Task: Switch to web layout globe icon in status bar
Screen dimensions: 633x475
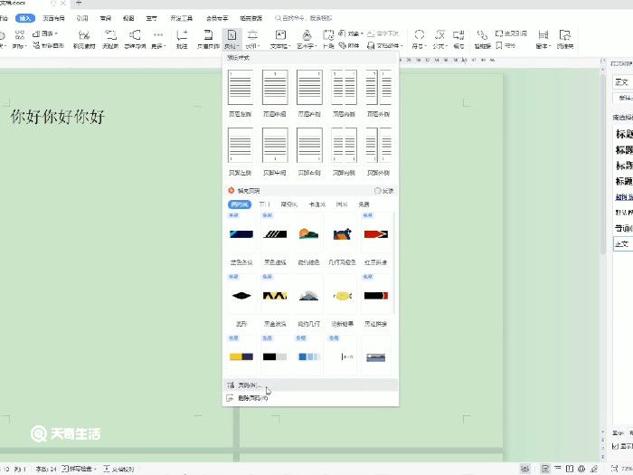Action: 581,469
